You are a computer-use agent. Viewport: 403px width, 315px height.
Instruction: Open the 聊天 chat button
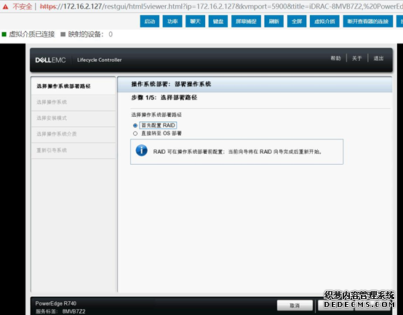coord(196,21)
